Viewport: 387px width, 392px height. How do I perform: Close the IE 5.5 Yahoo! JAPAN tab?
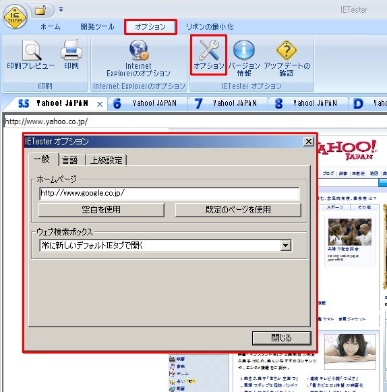pos(99,105)
